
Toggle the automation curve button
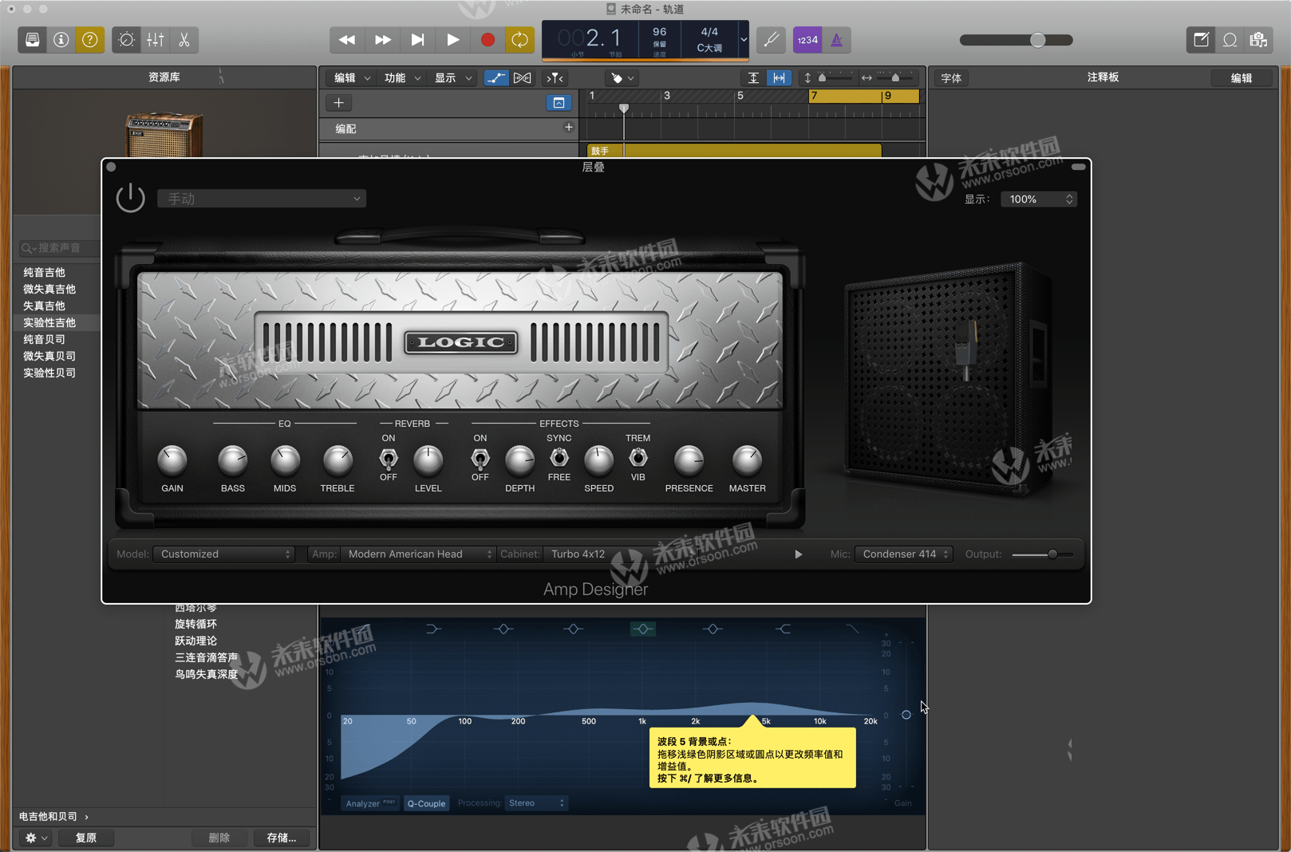(495, 78)
